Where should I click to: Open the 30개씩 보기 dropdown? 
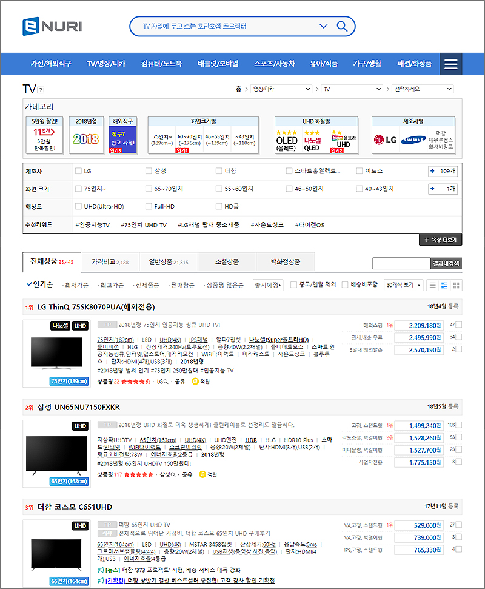[404, 285]
